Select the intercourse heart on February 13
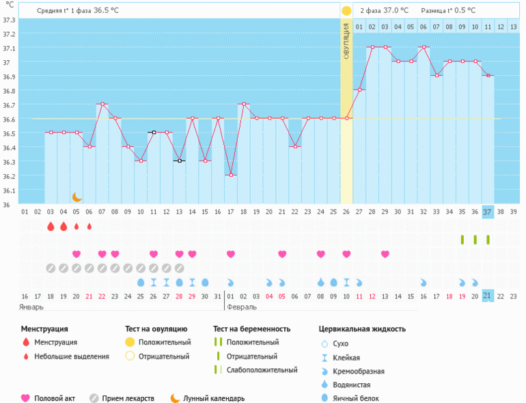 pyautogui.click(x=385, y=254)
